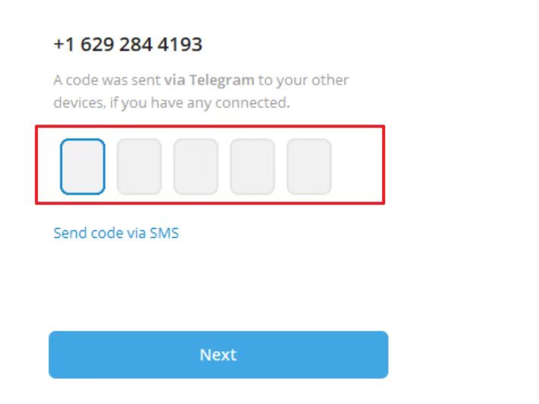Screen dimensions: 539x404
Task: Click the 'devices, if you have any connected' line
Action: pos(171,103)
